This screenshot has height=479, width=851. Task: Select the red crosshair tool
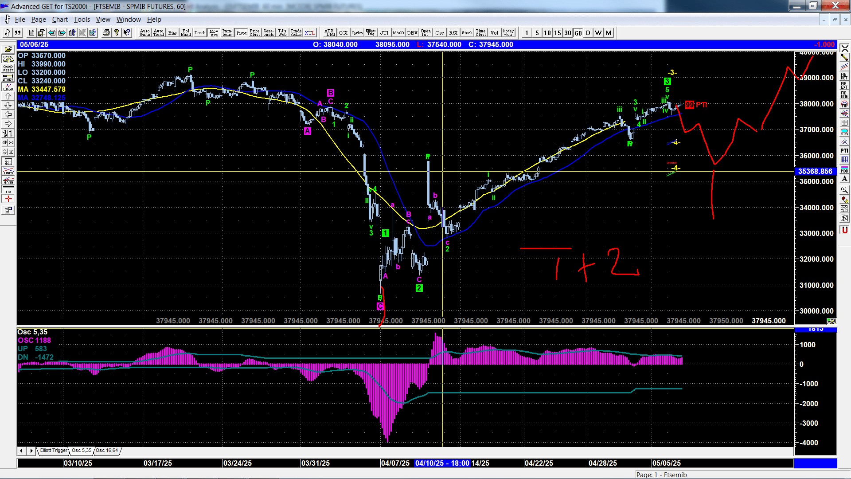pyautogui.click(x=8, y=199)
